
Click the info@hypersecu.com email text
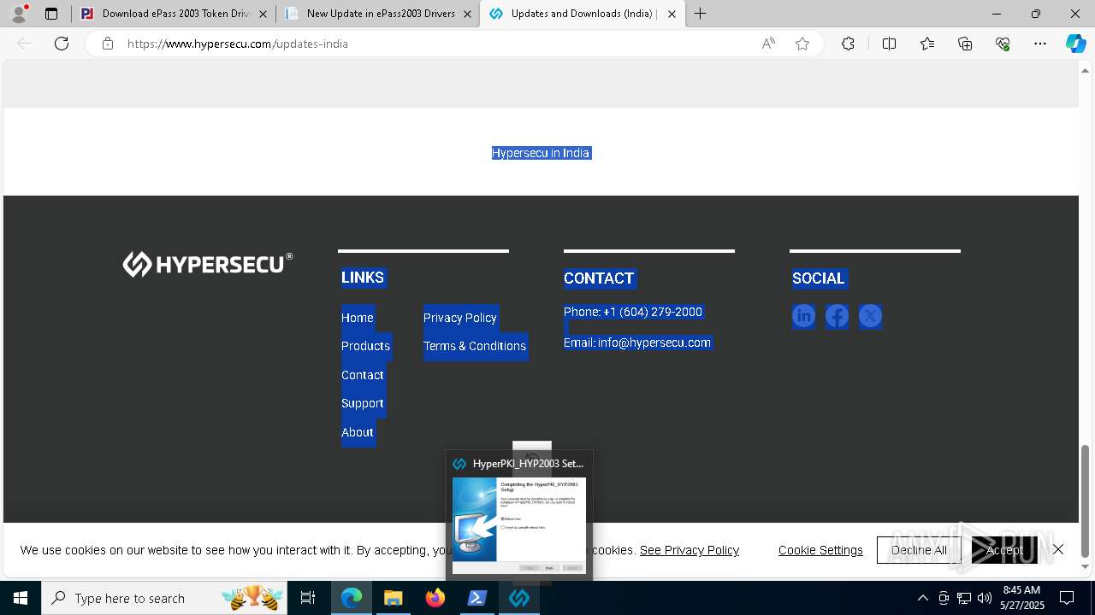coord(654,343)
